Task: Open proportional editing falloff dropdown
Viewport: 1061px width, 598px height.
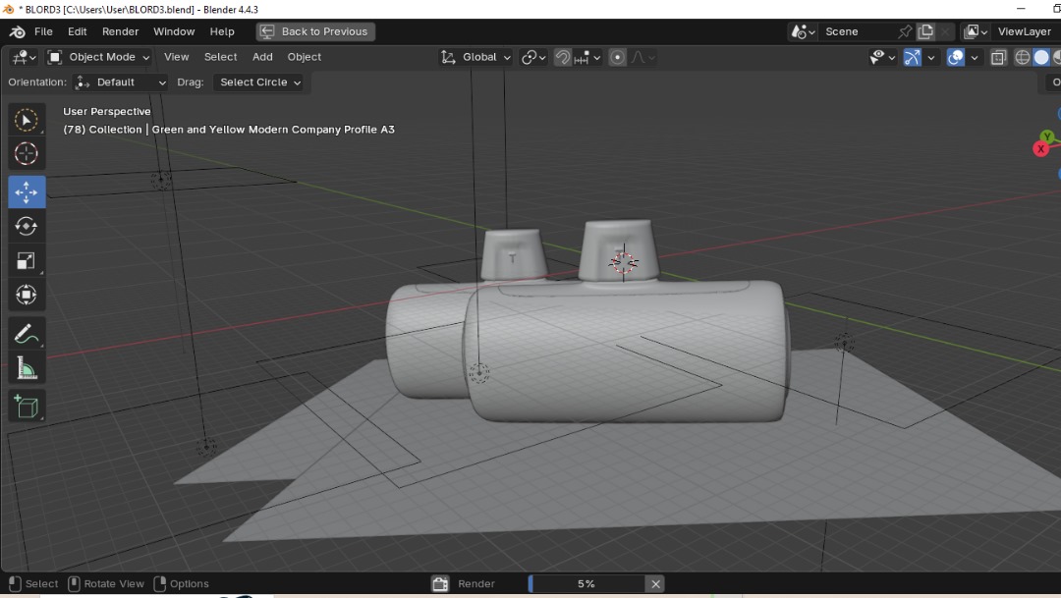Action: [x=642, y=58]
